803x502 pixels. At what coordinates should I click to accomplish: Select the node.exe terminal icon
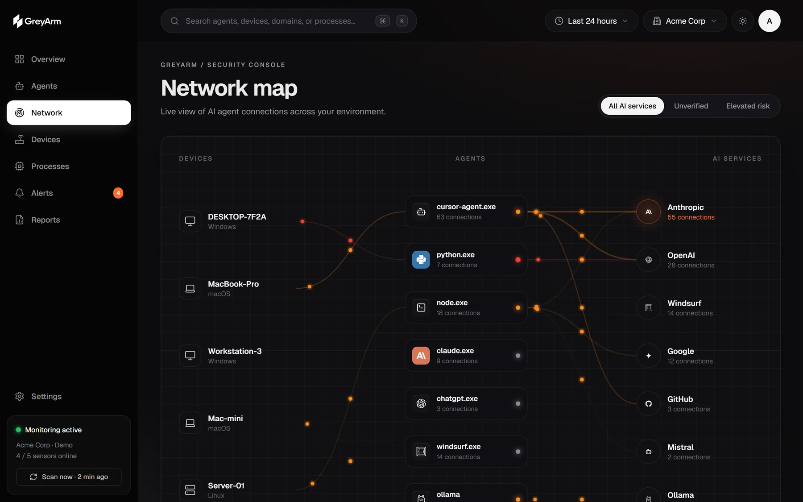421,308
